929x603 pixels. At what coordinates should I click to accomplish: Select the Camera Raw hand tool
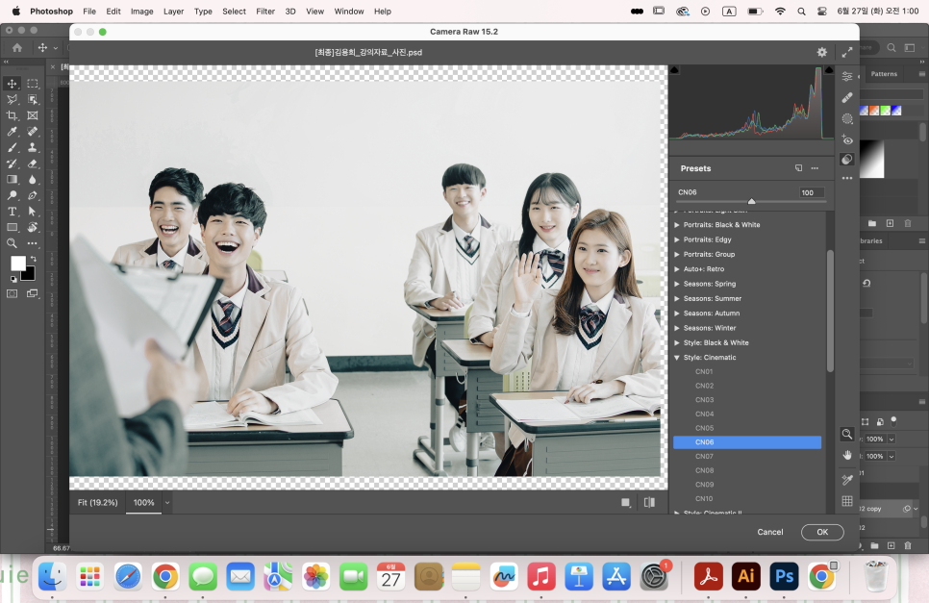[x=847, y=454]
